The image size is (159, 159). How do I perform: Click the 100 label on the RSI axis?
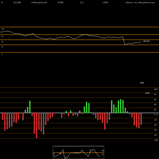[3, 29]
